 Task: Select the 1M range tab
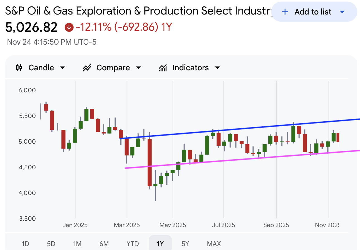pos(77,244)
